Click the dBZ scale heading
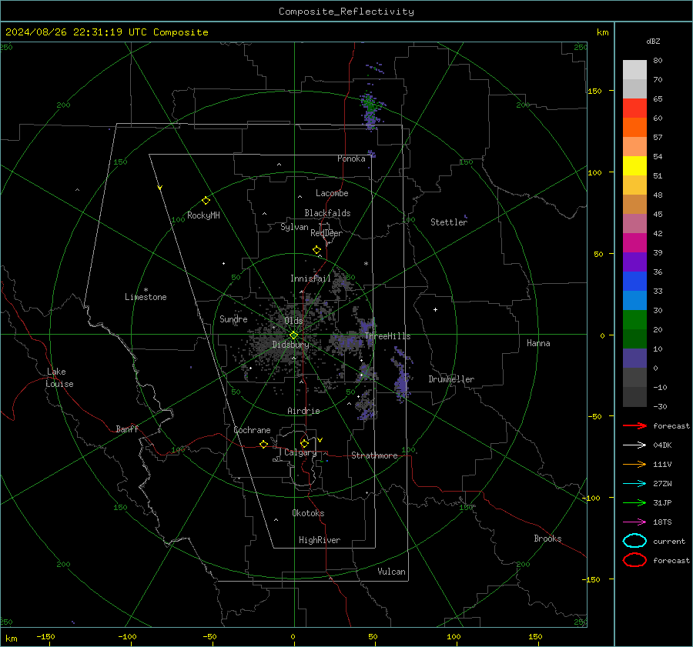 click(653, 42)
